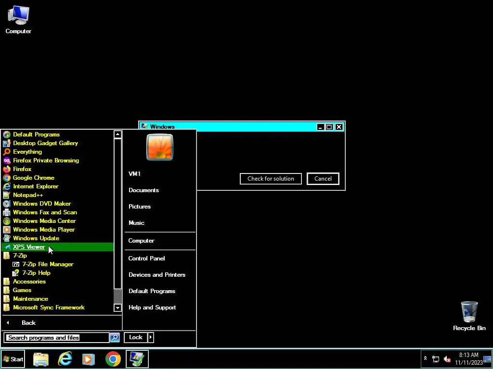
Task: Open 7-Zip Help
Action: 58,273
